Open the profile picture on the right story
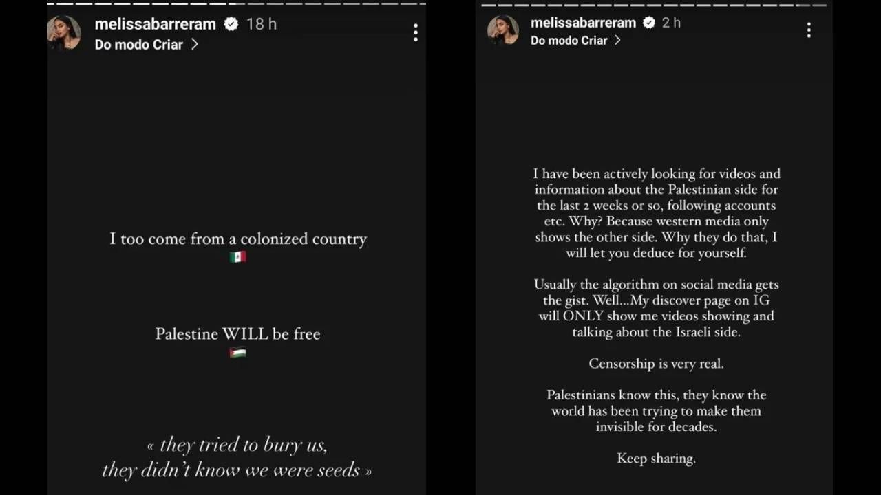 click(x=503, y=30)
